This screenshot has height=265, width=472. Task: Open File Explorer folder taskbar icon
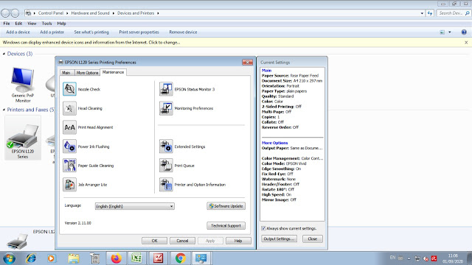(x=74, y=258)
